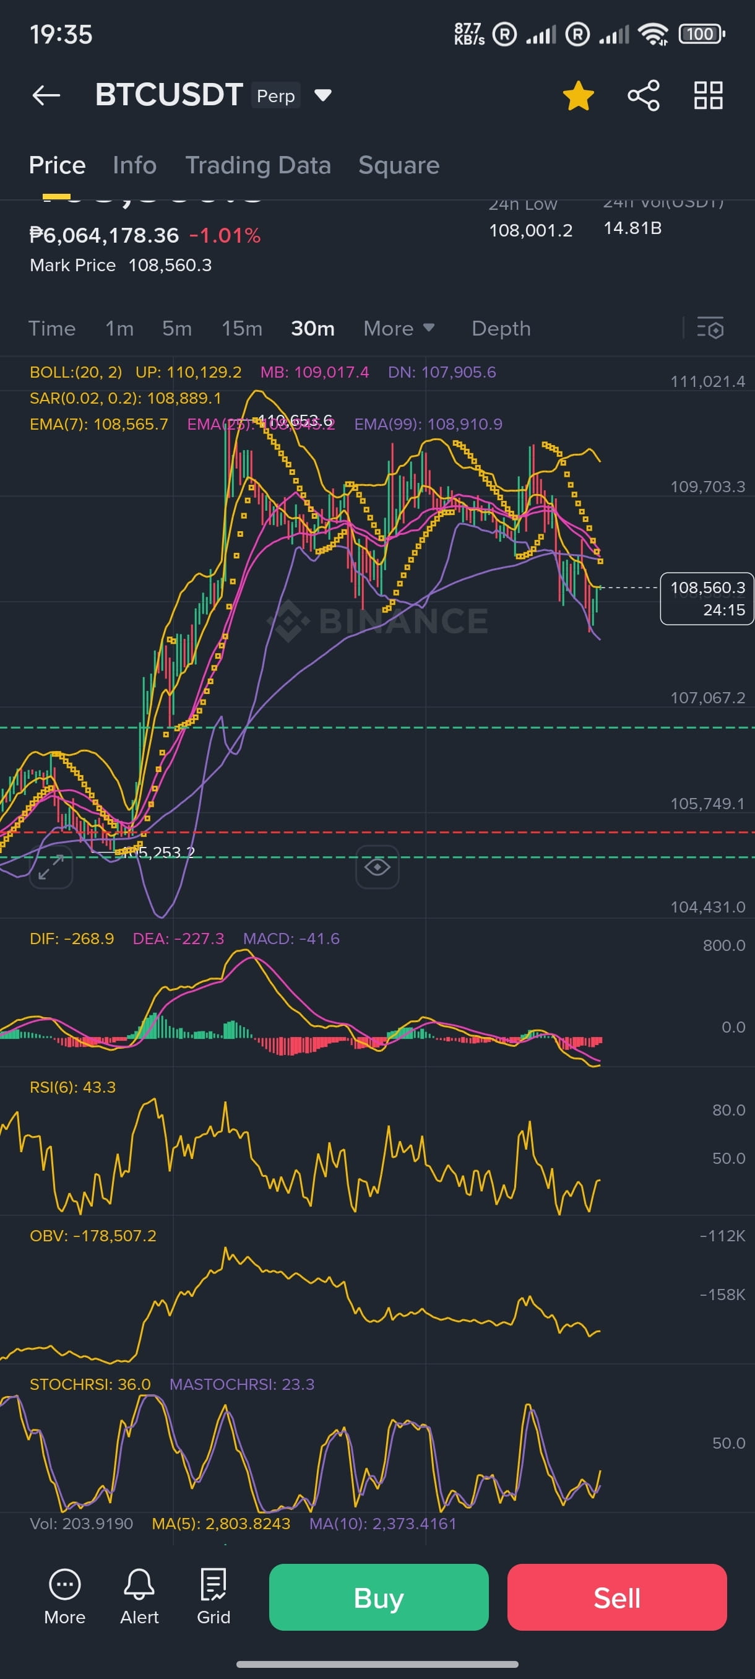Screen dimensions: 755x1679
Task: Tap the battery indicator
Action: pyautogui.click(x=702, y=34)
